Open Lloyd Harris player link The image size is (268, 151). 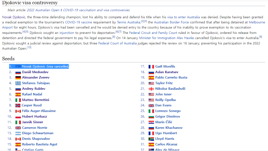pos(165,139)
